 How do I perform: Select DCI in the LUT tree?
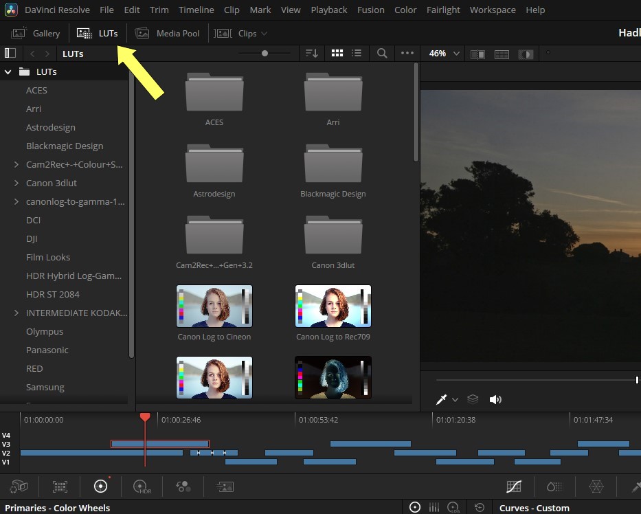33,220
